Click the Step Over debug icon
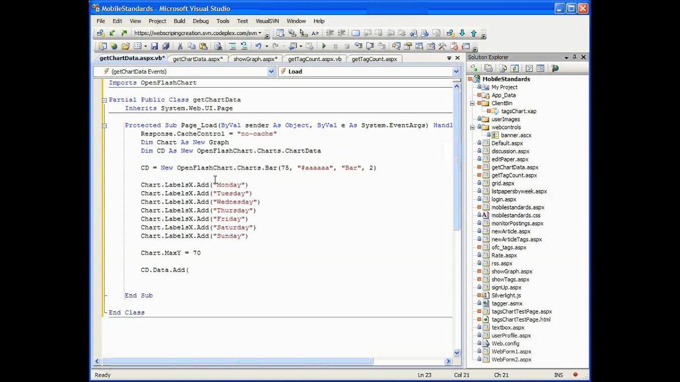Viewport: 680px width, 382px height. [370, 46]
